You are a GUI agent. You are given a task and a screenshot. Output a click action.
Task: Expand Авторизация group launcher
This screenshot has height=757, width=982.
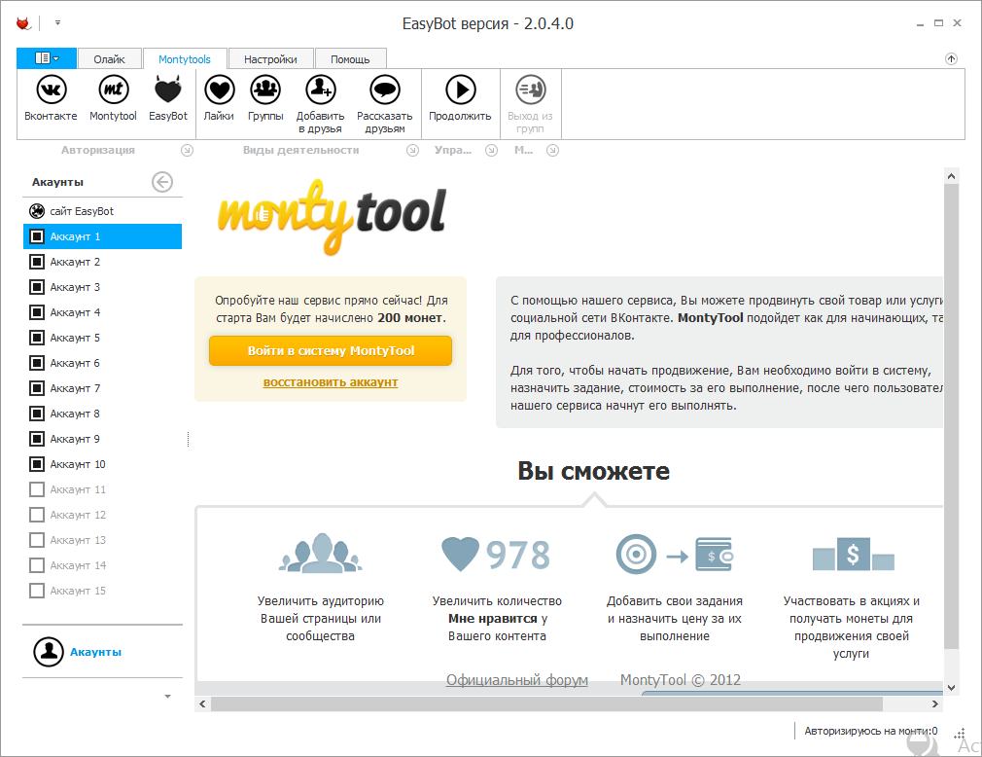[188, 151]
